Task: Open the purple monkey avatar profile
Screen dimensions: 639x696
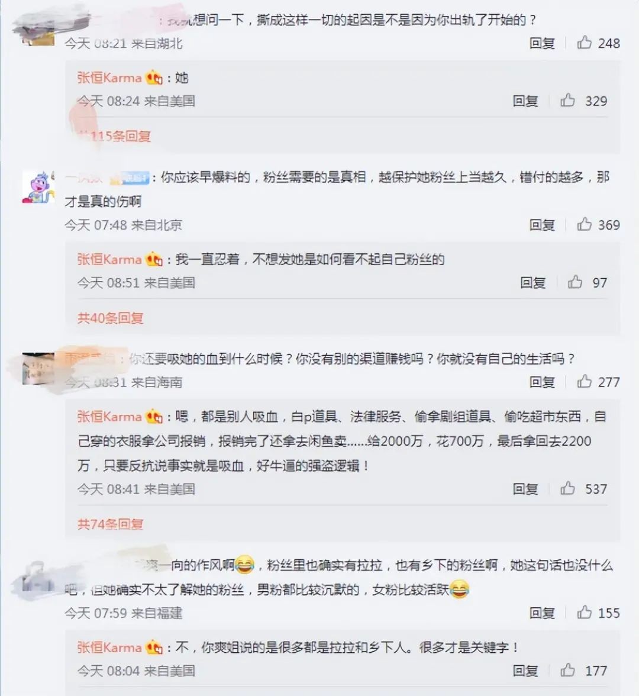Action: coord(38,187)
